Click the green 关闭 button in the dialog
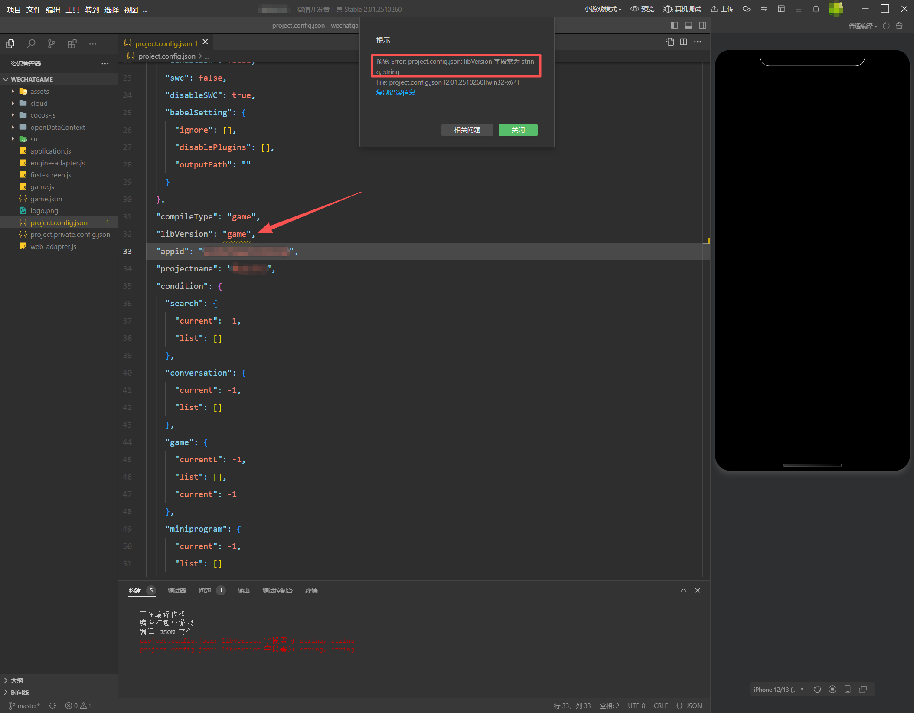The height and width of the screenshot is (713, 914). point(518,130)
